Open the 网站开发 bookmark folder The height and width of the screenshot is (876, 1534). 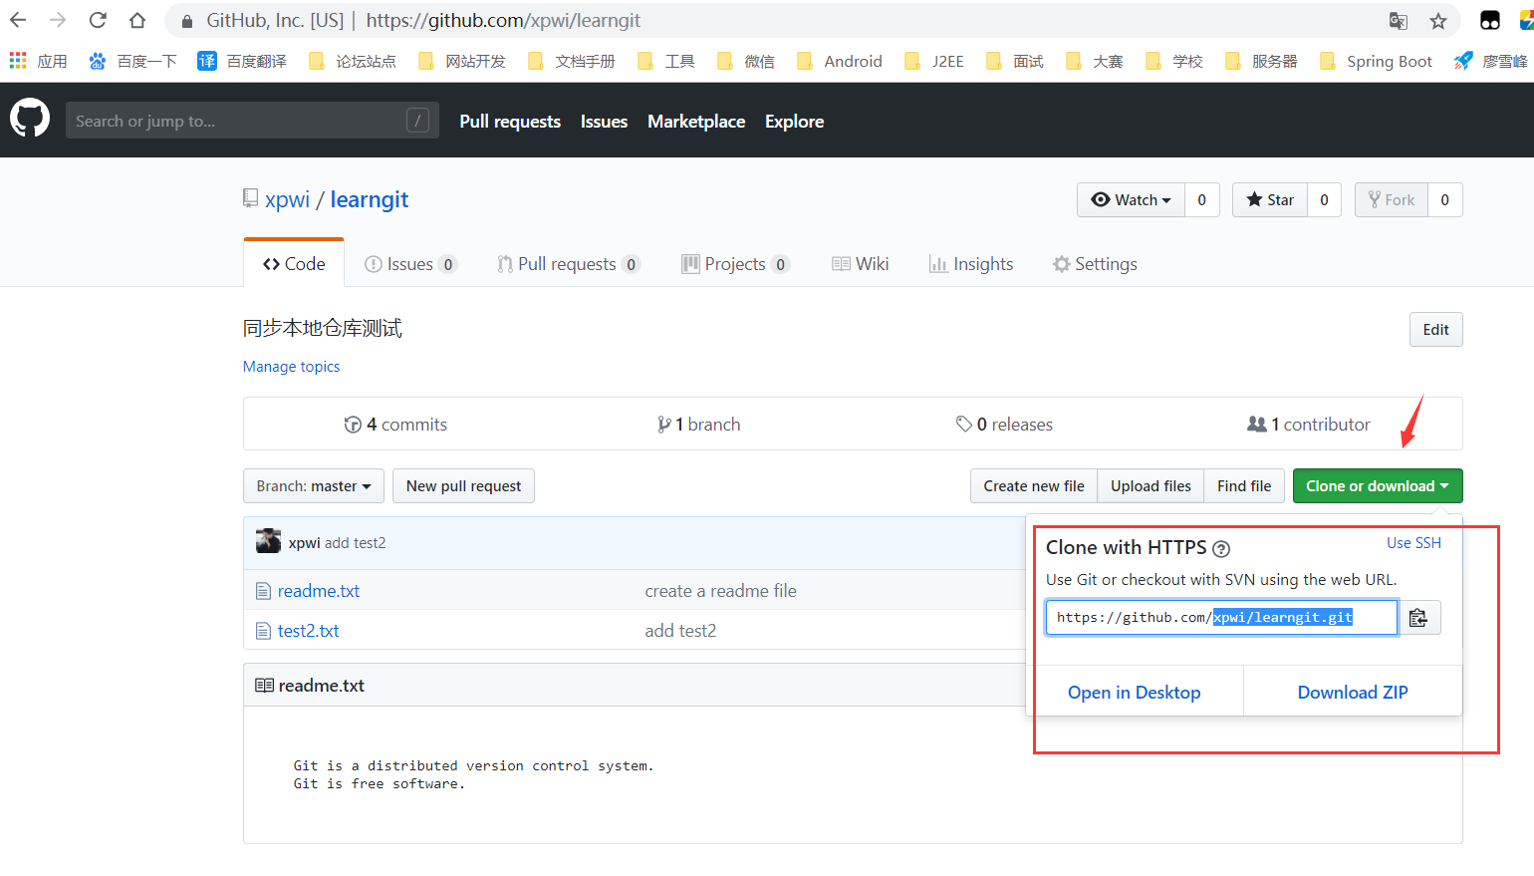[x=462, y=61]
